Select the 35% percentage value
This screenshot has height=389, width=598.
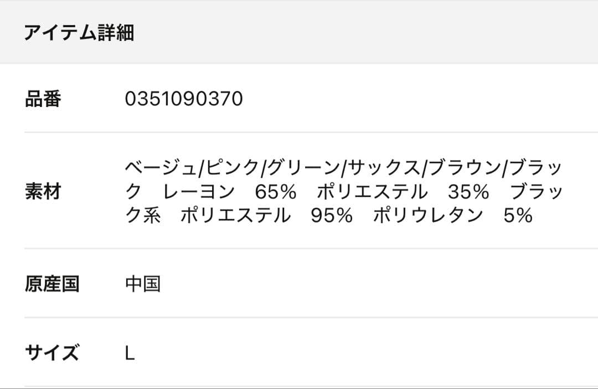tap(468, 192)
